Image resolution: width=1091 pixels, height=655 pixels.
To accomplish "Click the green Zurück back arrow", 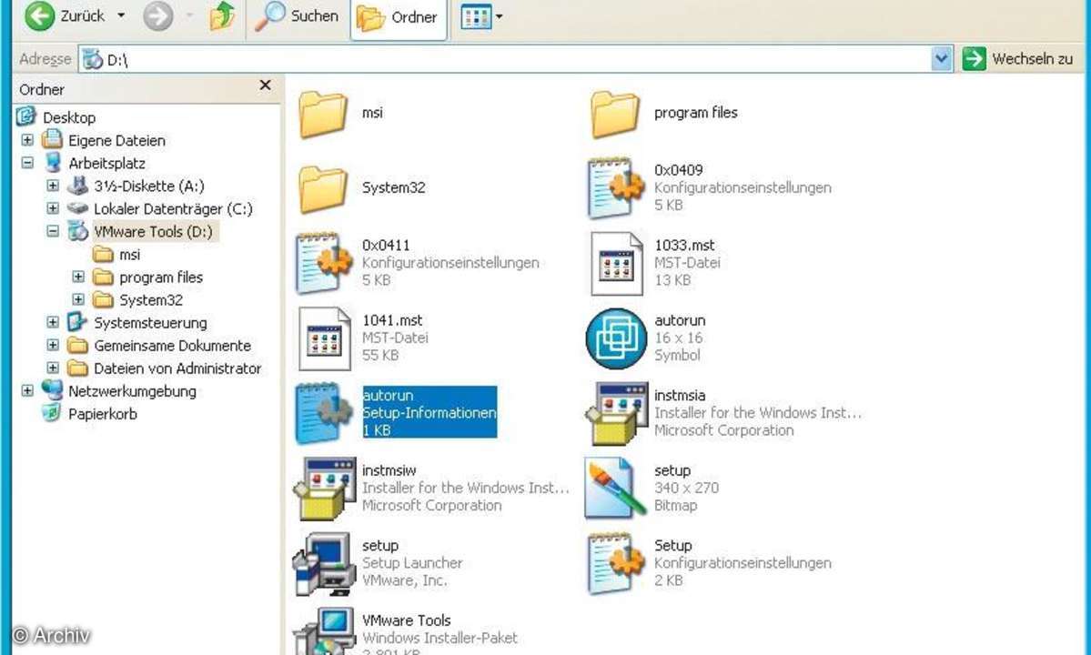I will point(40,15).
